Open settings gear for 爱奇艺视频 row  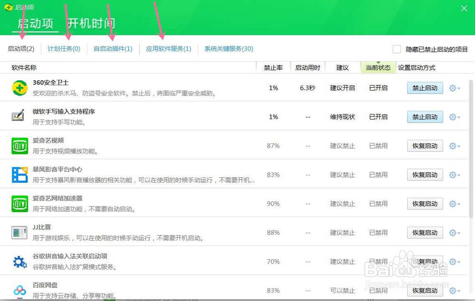coord(455,146)
